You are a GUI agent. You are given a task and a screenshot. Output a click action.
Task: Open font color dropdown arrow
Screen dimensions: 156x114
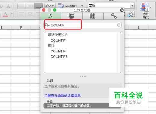pos(12,14)
